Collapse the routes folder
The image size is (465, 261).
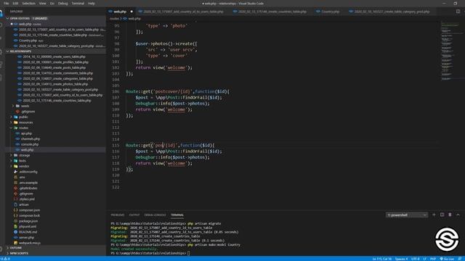click(12, 128)
